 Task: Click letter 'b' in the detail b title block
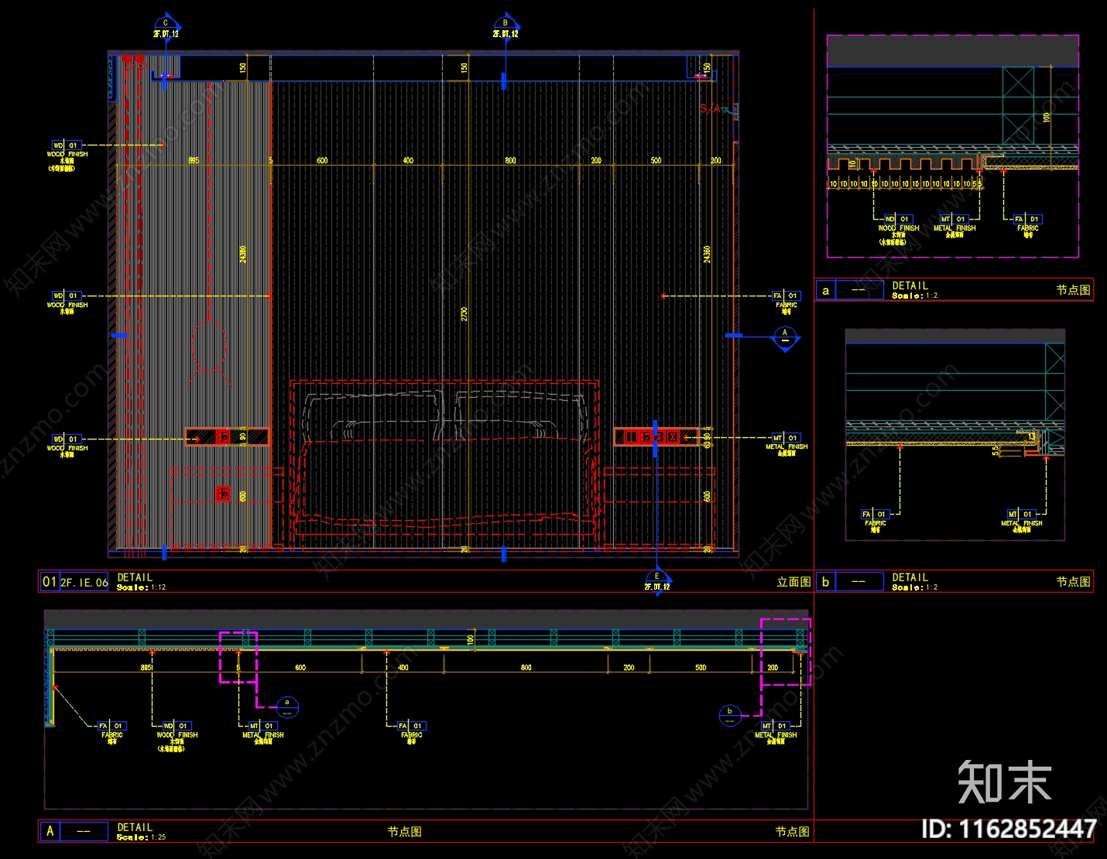pos(825,582)
